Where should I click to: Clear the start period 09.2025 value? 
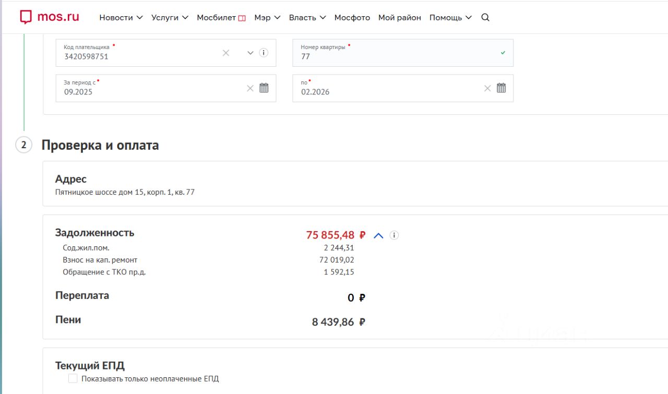pyautogui.click(x=250, y=88)
